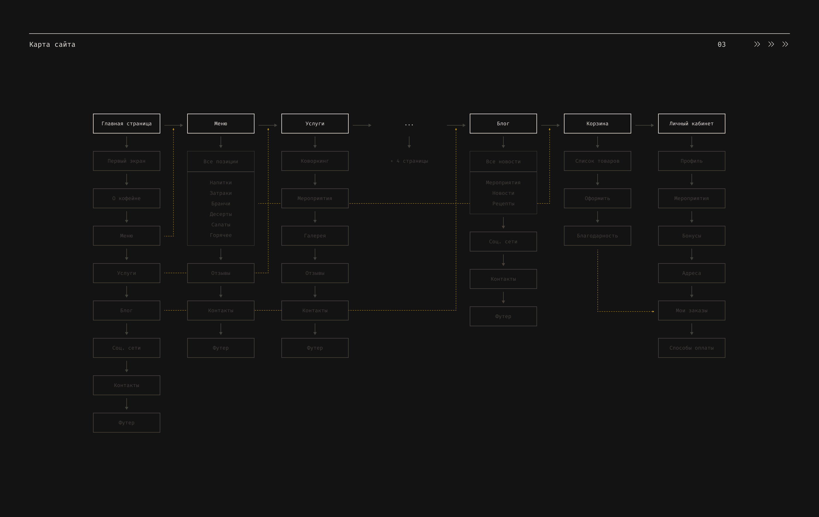Select Рецепты in the blog list
Screen dimensions: 819x517
(x=503, y=204)
